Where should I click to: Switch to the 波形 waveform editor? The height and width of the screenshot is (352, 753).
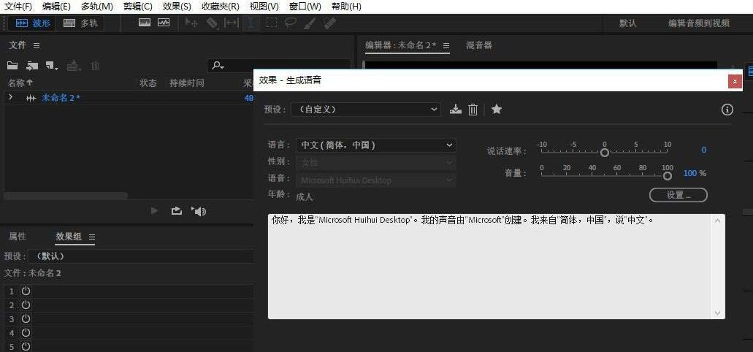(x=32, y=23)
